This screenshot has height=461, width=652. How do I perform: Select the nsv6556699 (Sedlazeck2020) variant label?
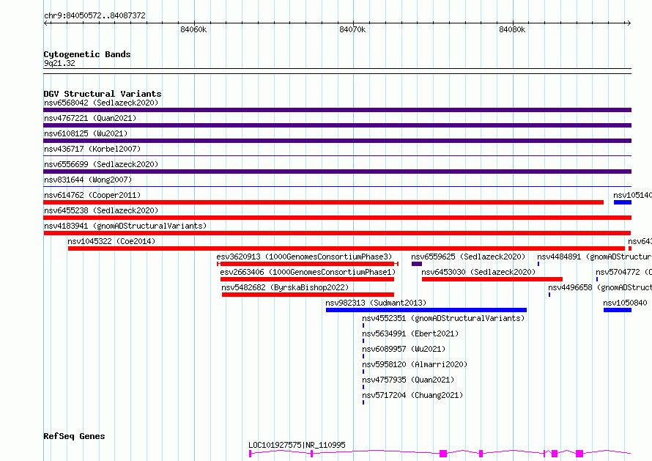tap(101, 164)
